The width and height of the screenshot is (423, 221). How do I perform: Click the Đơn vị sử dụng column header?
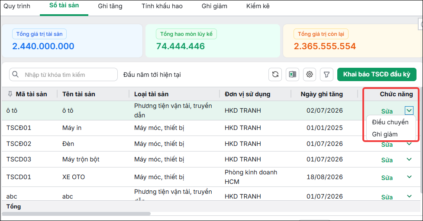[x=247, y=94]
